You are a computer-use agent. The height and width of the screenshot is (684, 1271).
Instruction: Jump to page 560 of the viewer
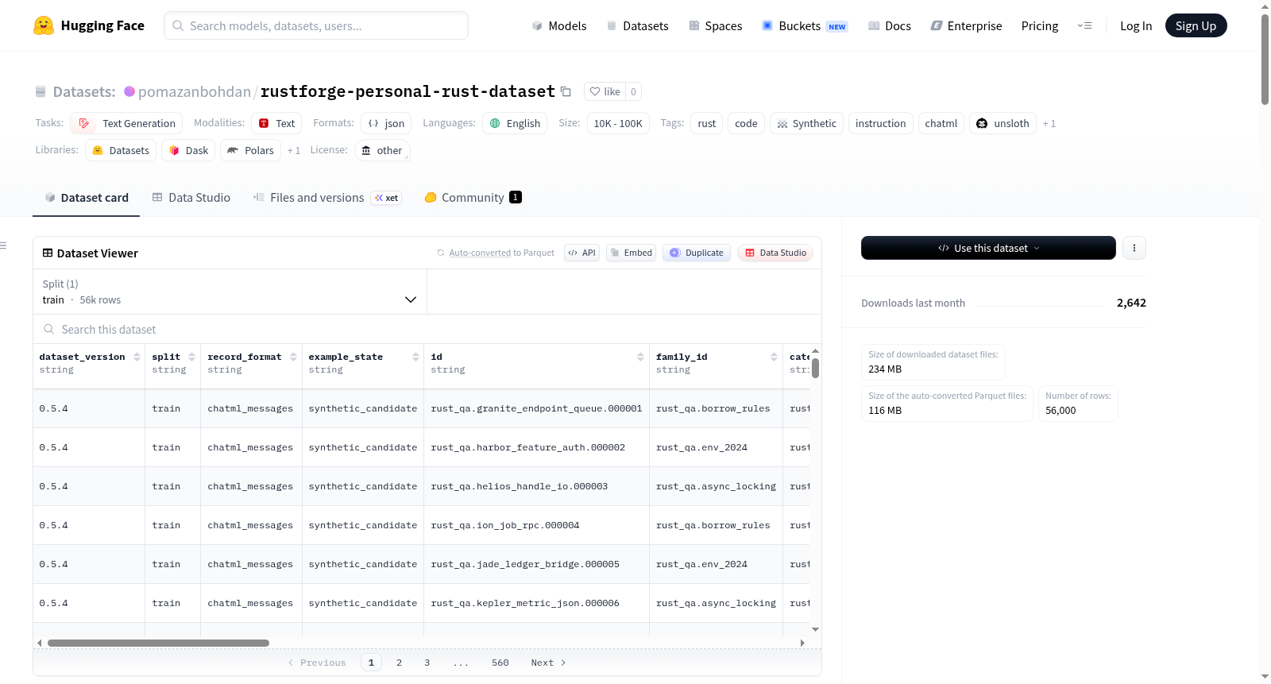click(x=500, y=663)
